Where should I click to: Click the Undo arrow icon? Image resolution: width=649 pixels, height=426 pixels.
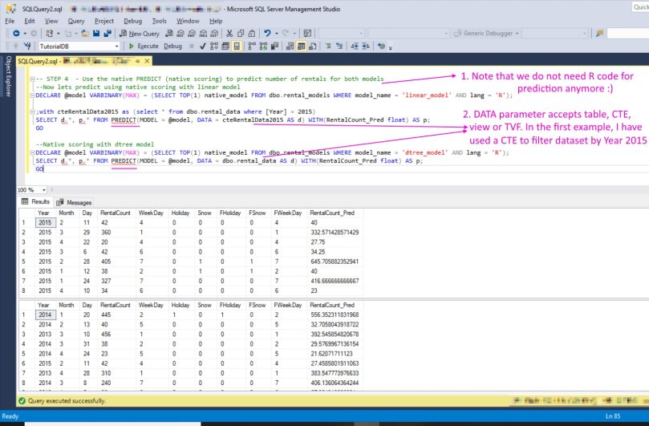coord(268,34)
